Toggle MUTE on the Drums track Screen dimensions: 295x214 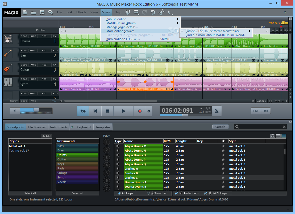pyautogui.click(x=32, y=36)
